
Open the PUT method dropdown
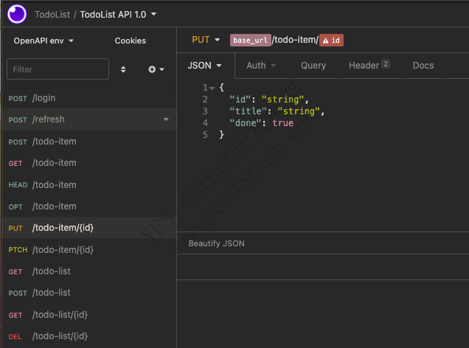[x=206, y=40]
